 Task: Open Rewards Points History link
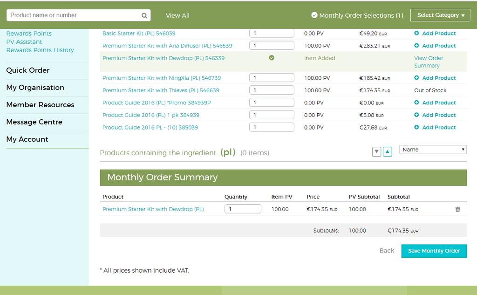[x=40, y=50]
